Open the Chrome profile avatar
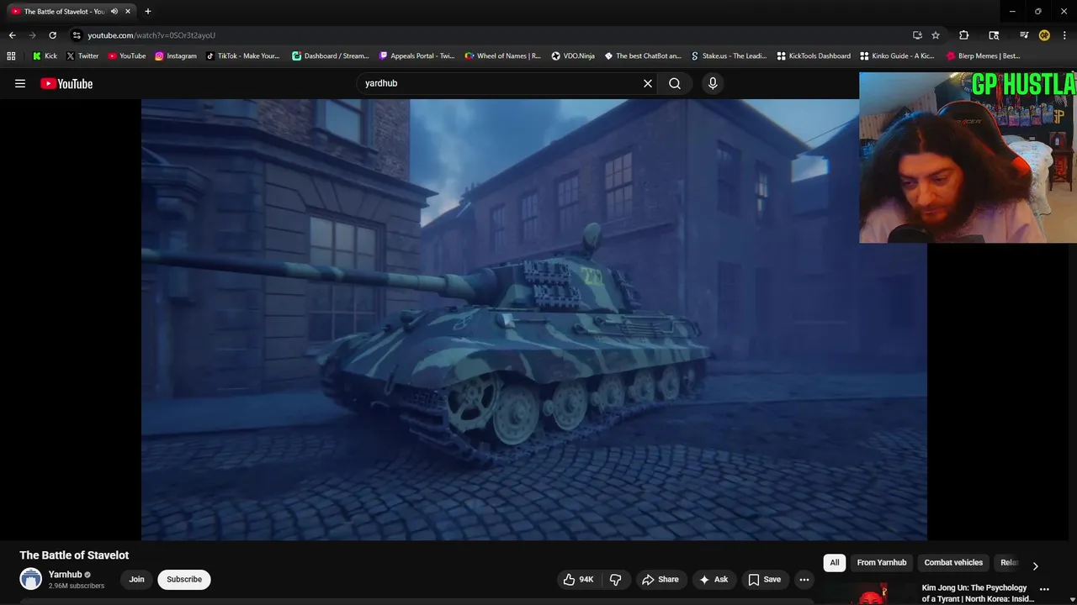 click(1044, 35)
